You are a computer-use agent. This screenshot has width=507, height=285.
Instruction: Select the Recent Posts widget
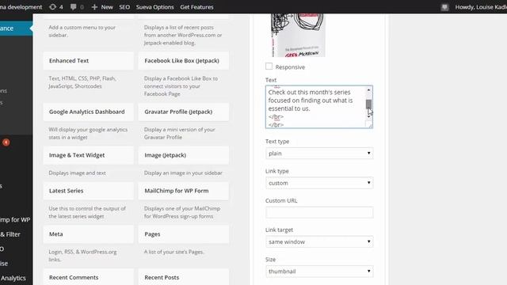(184, 277)
